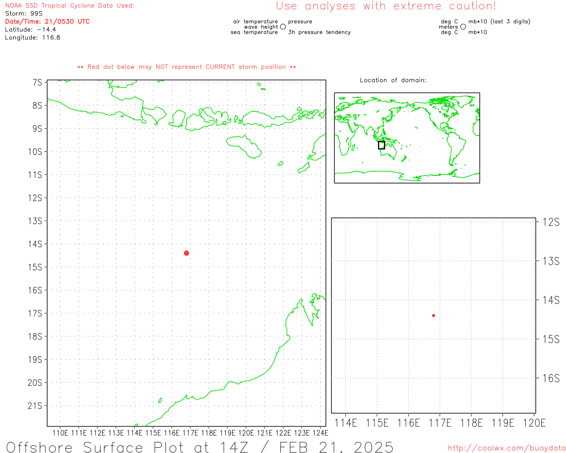Click the '117E' longitude label on main map
This screenshot has height=453, width=566.
191,433
